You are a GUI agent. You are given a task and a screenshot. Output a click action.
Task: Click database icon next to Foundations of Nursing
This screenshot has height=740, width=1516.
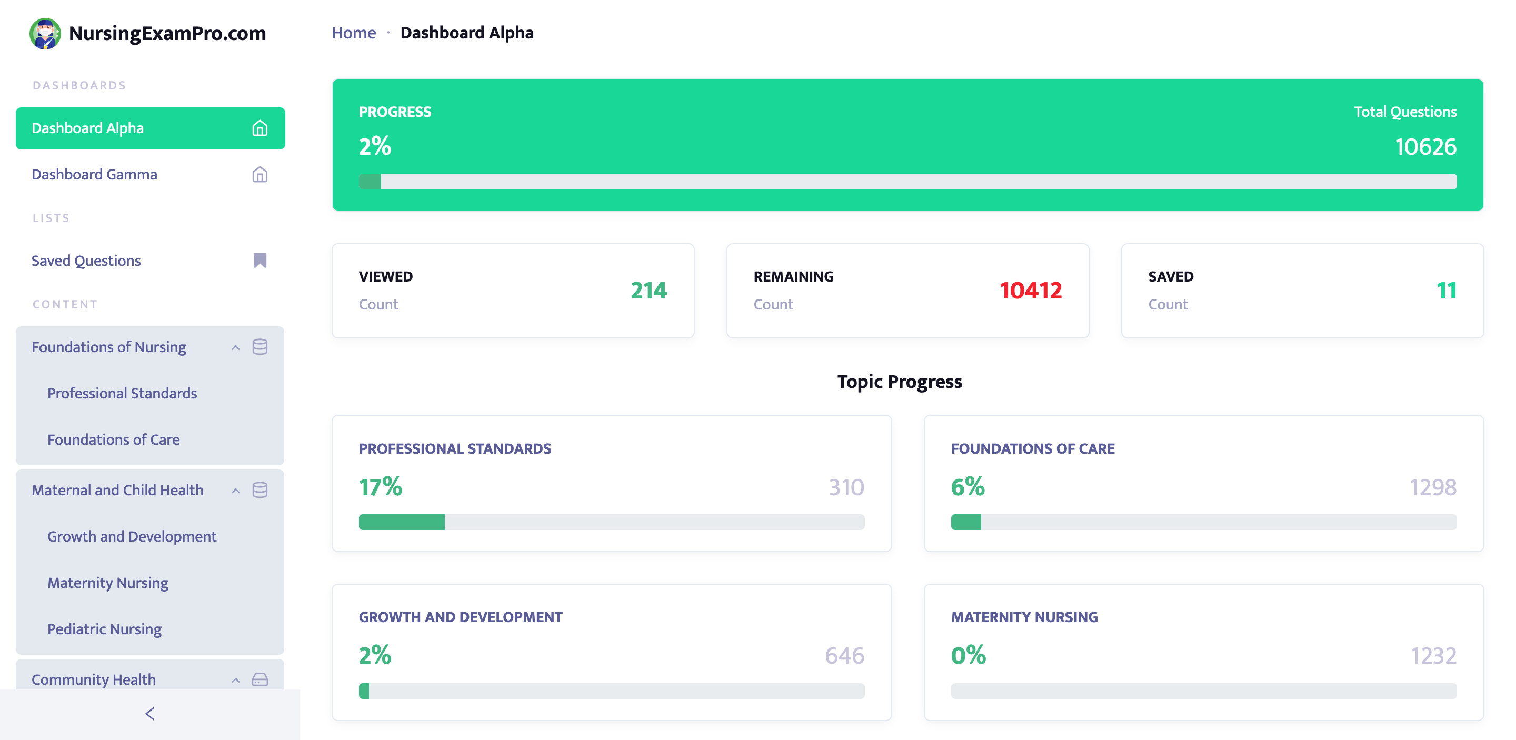point(260,347)
